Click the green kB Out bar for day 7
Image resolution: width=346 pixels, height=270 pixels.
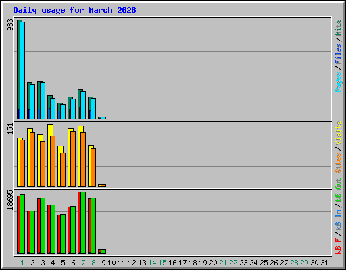(x=83, y=223)
